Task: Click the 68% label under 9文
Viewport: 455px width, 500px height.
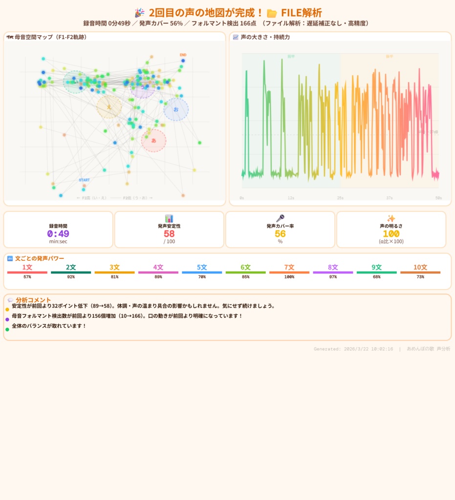Action: click(x=377, y=277)
